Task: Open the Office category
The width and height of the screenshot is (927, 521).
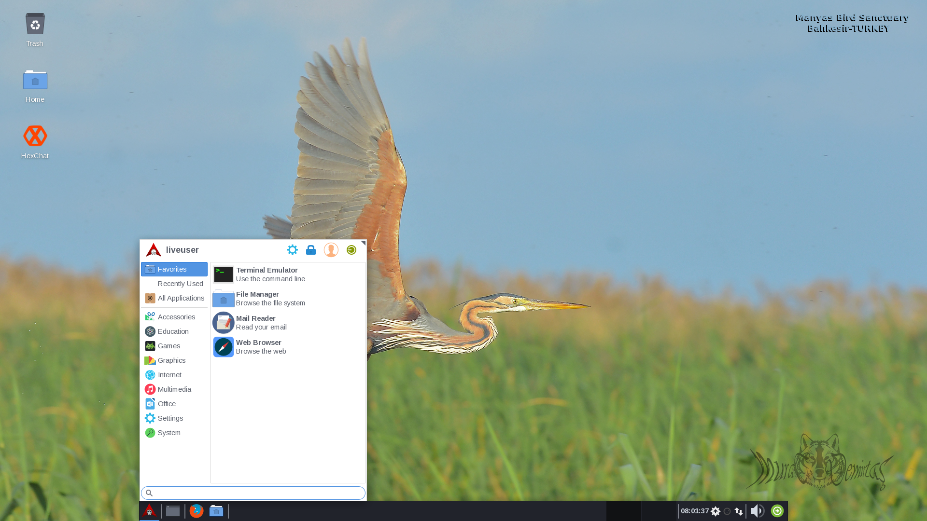Action: coord(174,404)
